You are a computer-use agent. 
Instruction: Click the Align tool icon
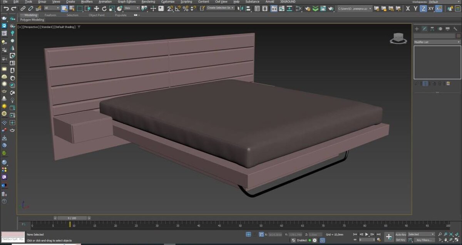pos(248,8)
